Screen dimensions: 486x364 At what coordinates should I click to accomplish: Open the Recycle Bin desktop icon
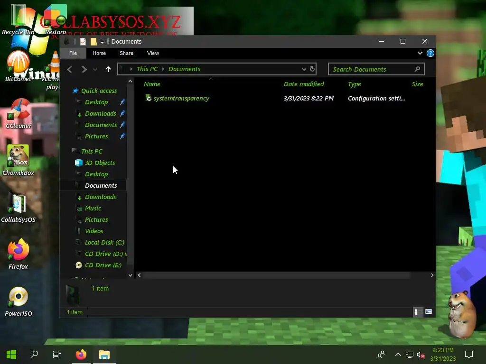click(x=19, y=19)
